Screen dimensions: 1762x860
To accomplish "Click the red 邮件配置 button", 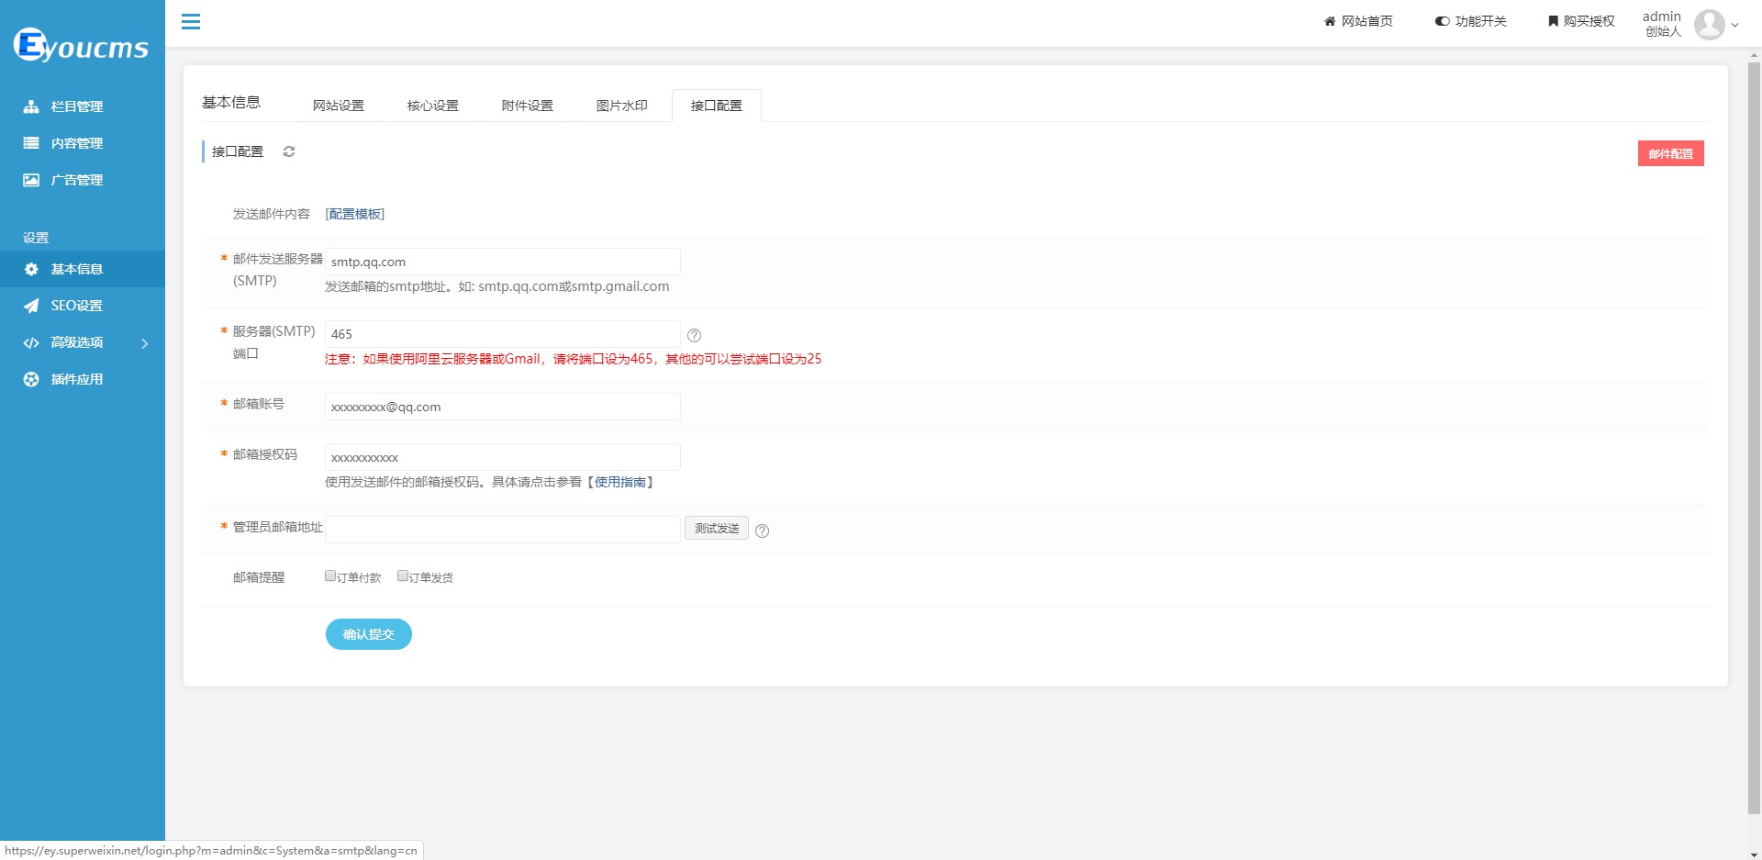I will pos(1670,153).
